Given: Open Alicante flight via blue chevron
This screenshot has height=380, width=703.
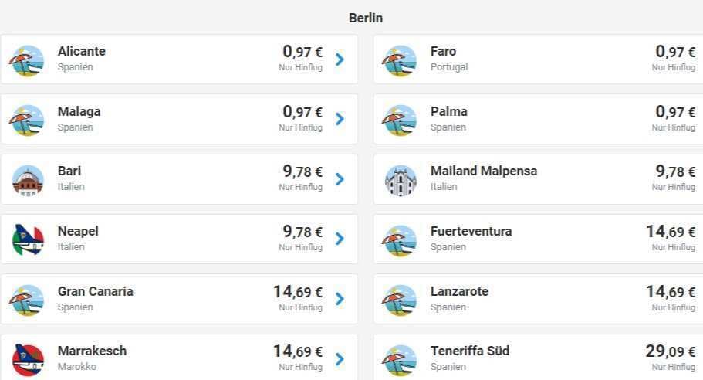Looking at the screenshot, I should point(340,59).
